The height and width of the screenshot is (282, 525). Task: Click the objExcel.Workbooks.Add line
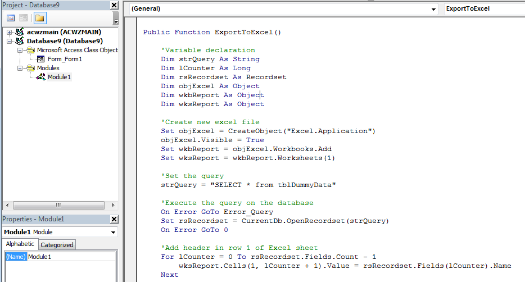coord(246,149)
